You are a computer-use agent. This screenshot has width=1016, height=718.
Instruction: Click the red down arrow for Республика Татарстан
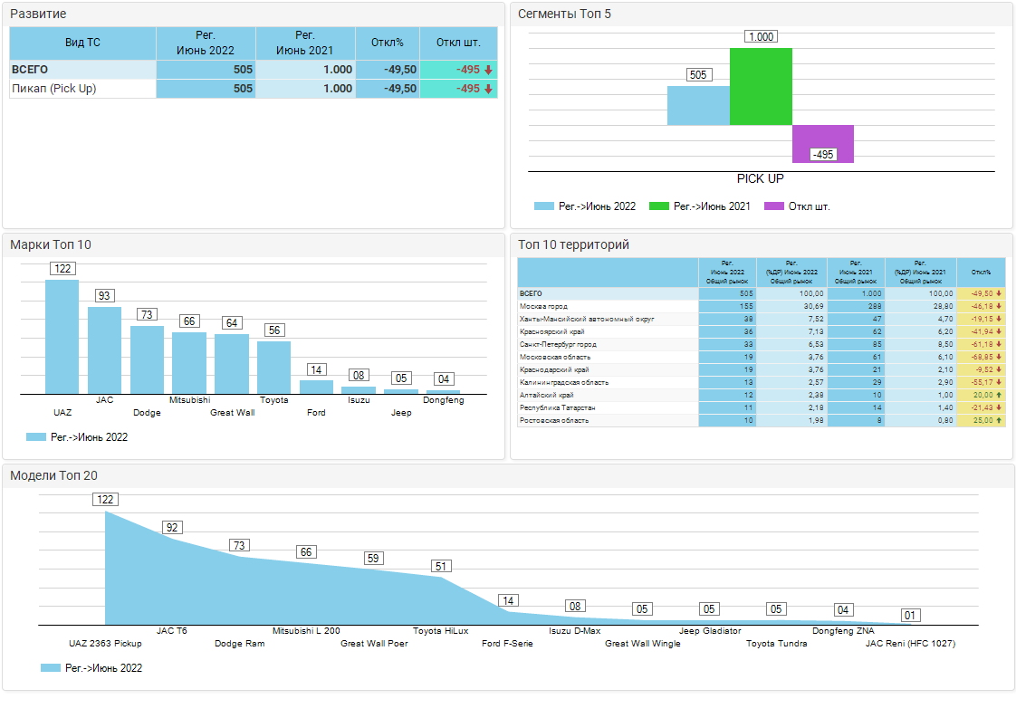[x=999, y=408]
